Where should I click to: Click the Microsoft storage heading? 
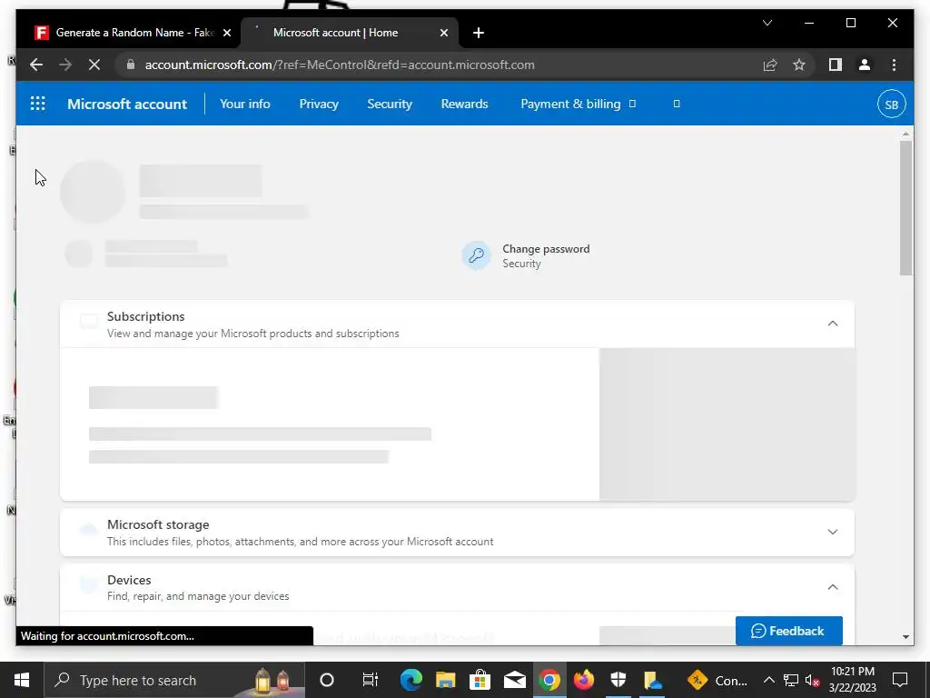pyautogui.click(x=158, y=524)
